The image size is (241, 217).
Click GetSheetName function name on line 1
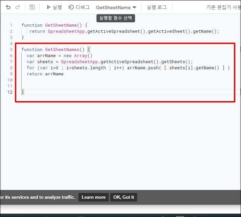61,25
